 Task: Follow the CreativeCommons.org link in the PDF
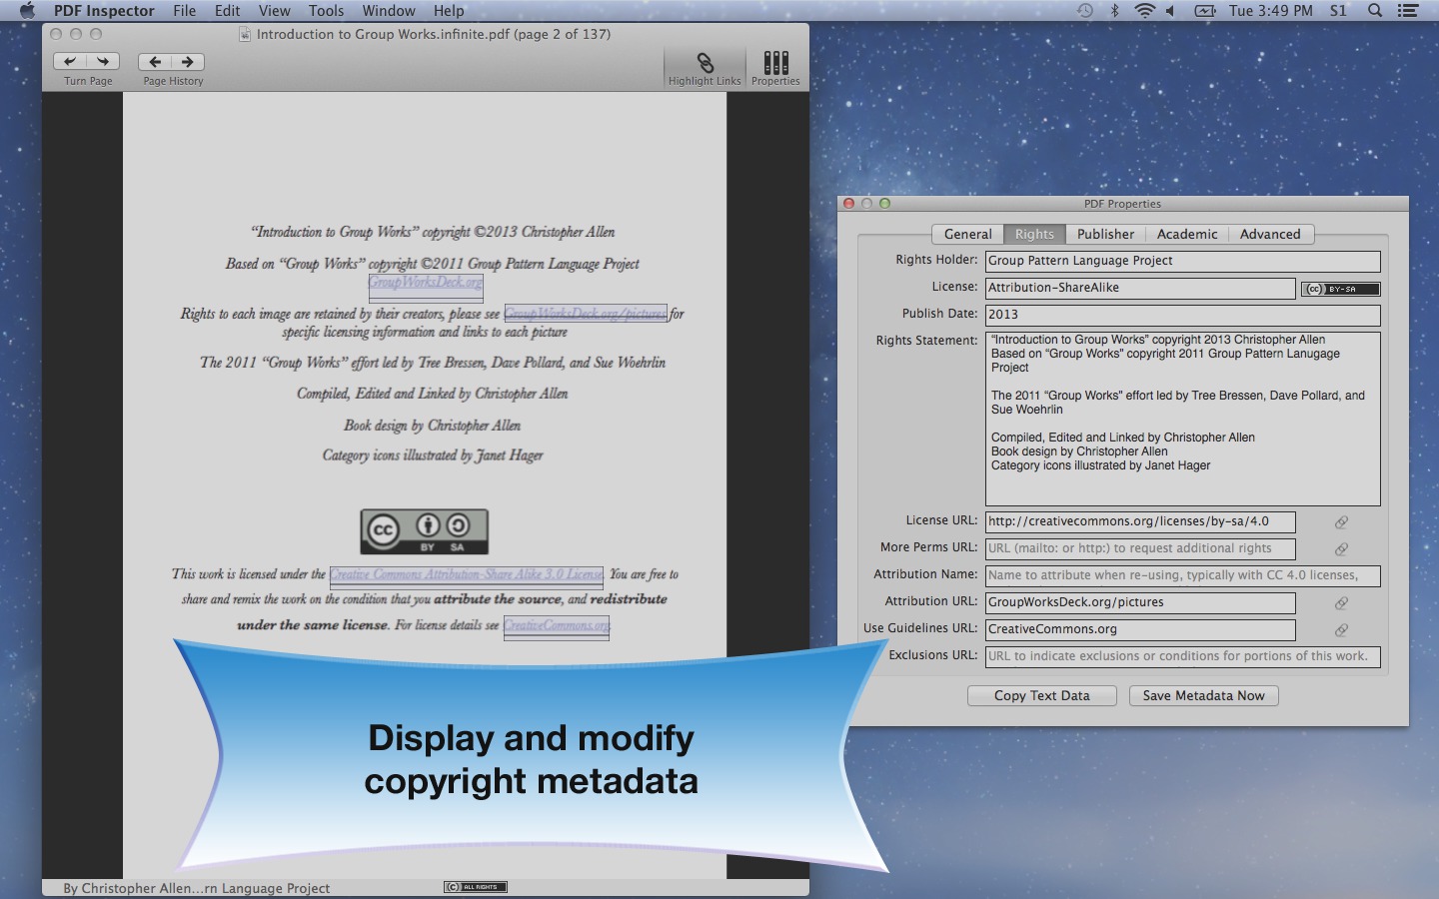tap(556, 627)
